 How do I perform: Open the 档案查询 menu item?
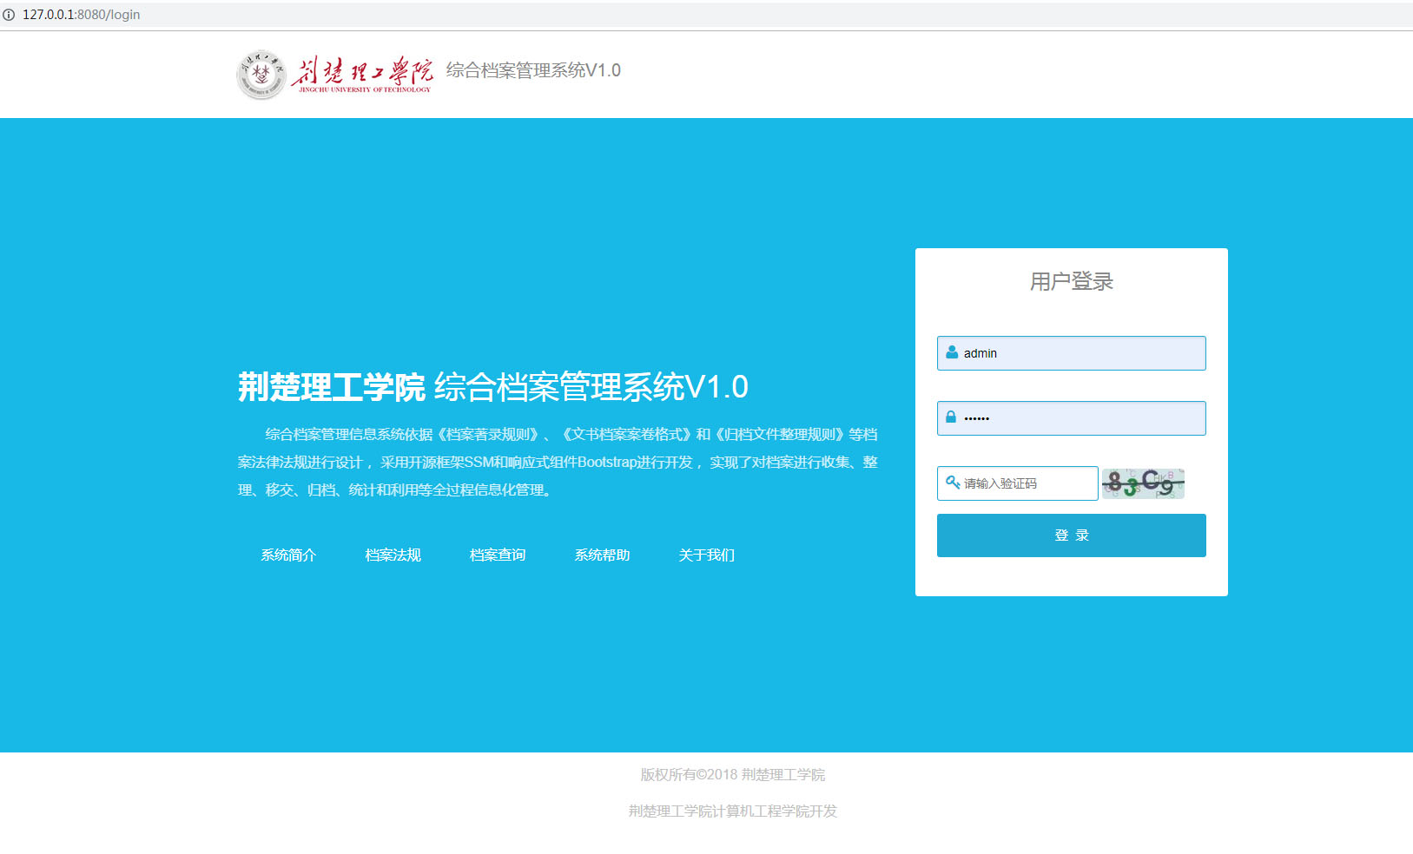498,555
